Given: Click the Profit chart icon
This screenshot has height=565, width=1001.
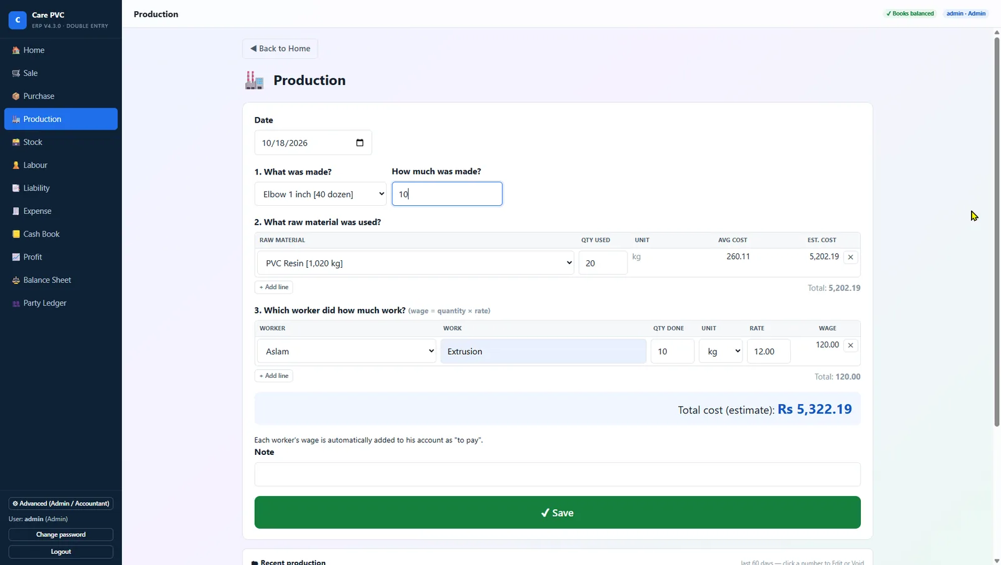Looking at the screenshot, I should coord(16,257).
